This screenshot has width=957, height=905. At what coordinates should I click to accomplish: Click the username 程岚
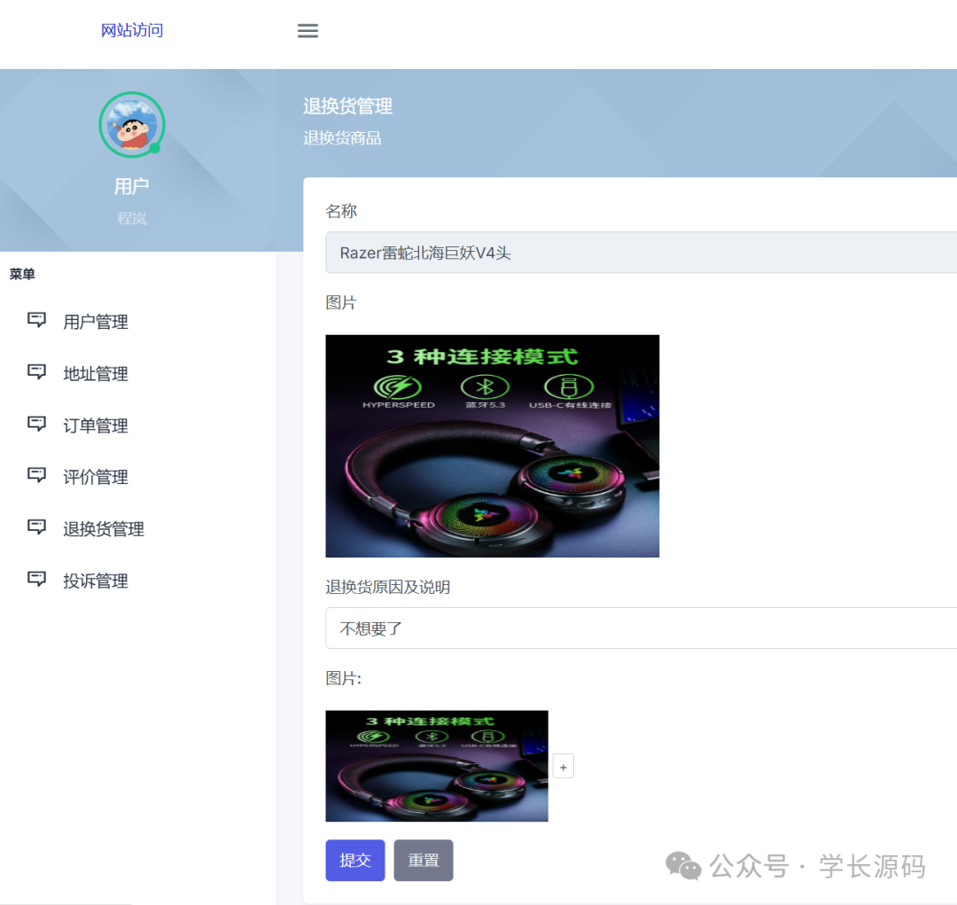pos(132,219)
